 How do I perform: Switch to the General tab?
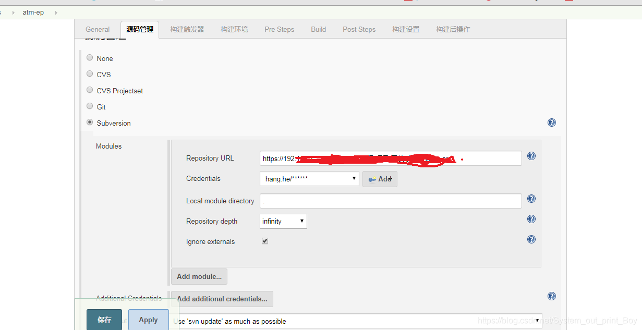98,30
